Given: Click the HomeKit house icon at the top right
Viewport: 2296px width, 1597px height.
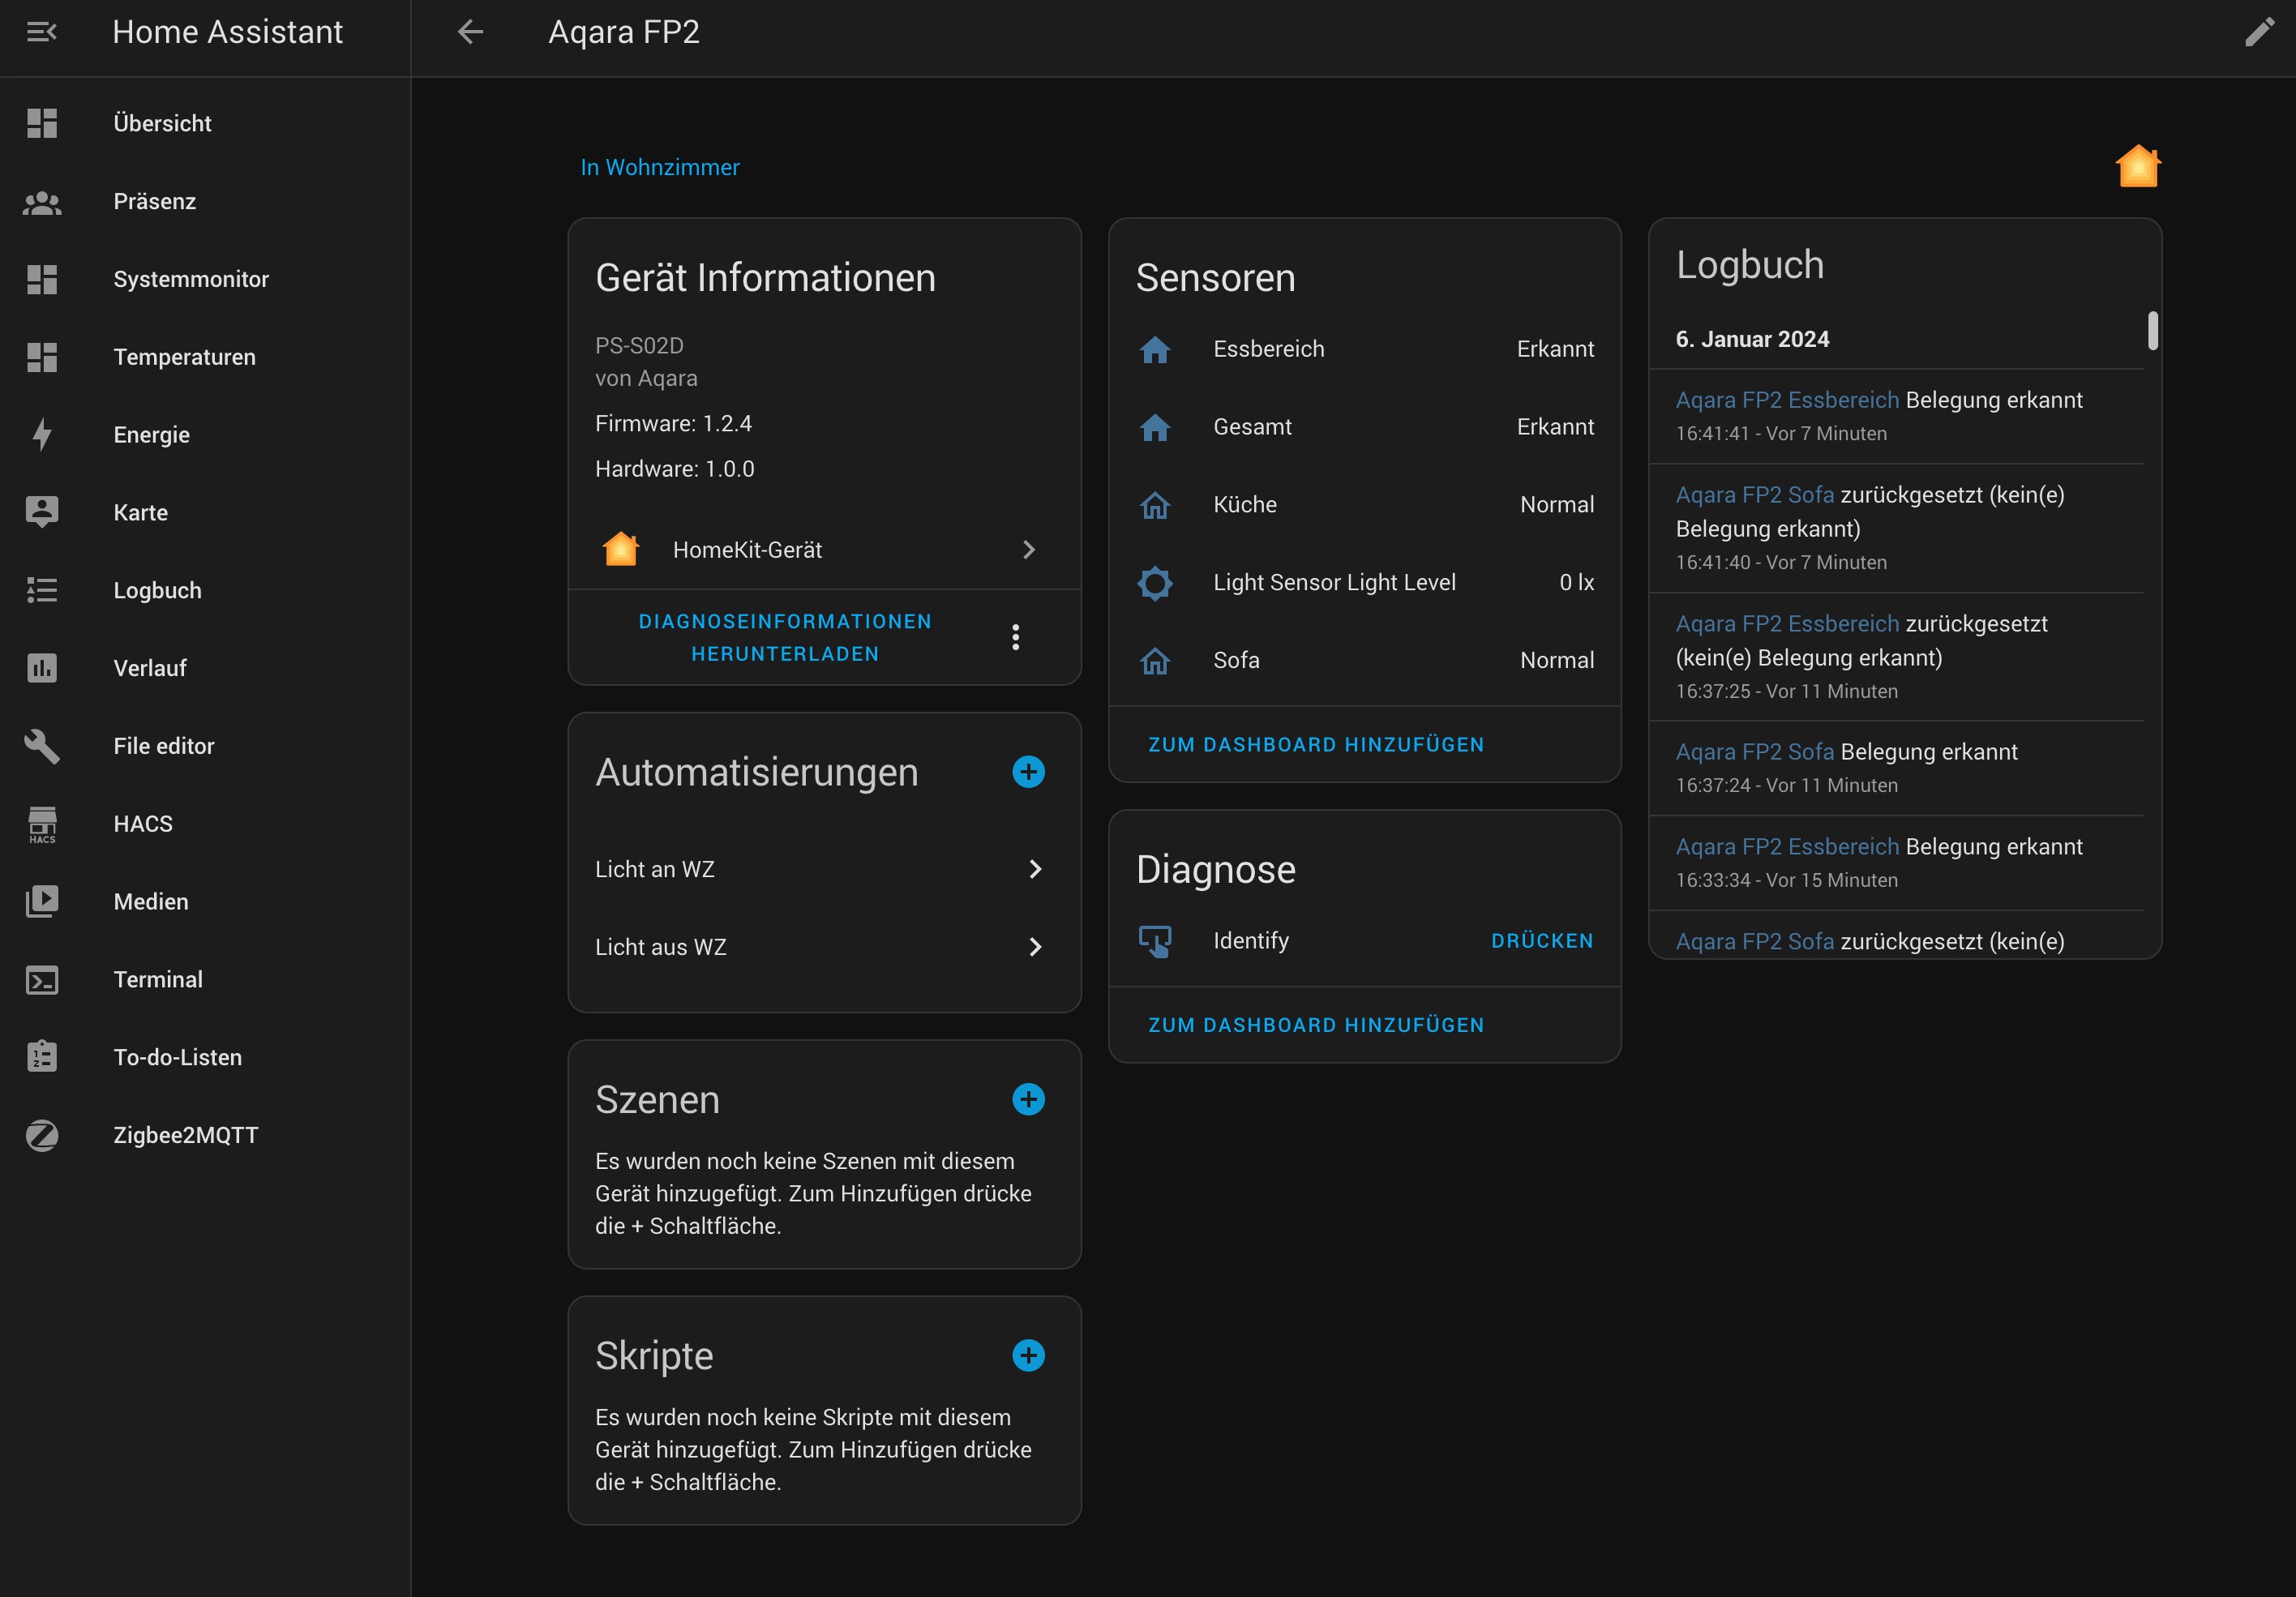Looking at the screenshot, I should pos(2137,166).
